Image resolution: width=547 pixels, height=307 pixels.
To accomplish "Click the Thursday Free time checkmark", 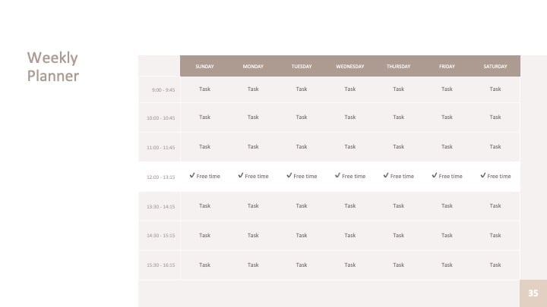I will coord(386,175).
